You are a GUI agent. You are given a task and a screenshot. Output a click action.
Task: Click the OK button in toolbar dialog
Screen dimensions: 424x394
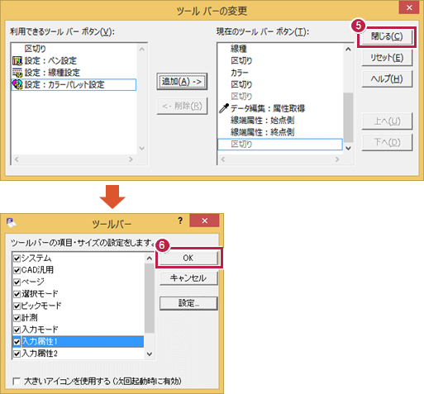tap(188, 258)
